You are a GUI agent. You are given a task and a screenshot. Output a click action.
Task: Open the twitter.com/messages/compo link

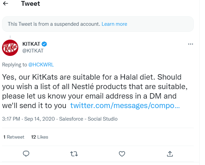pyautogui.click(x=125, y=105)
